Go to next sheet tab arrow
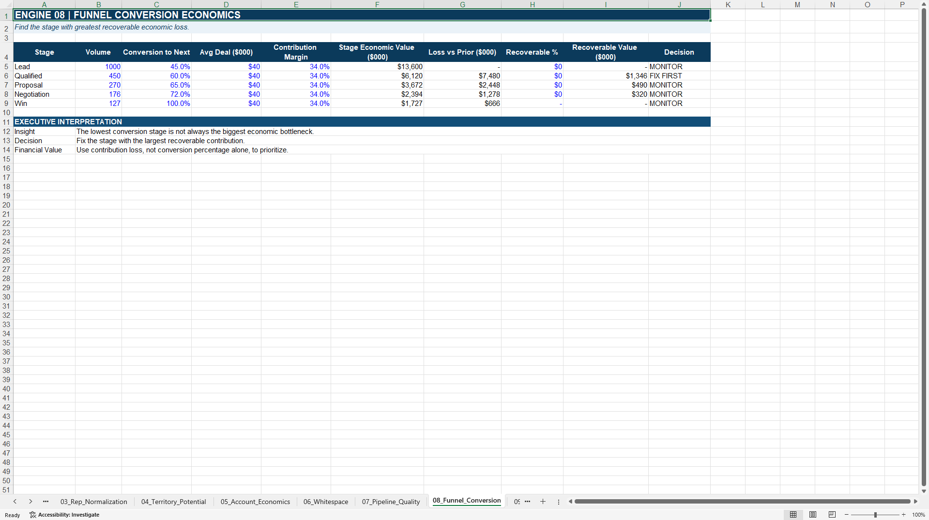The height and width of the screenshot is (520, 929). (30, 502)
